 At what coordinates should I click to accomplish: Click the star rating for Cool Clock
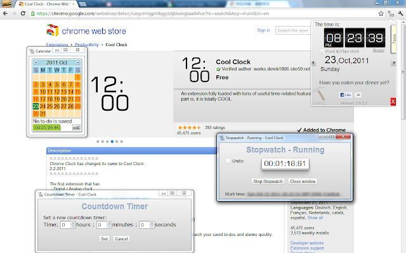pos(189,128)
